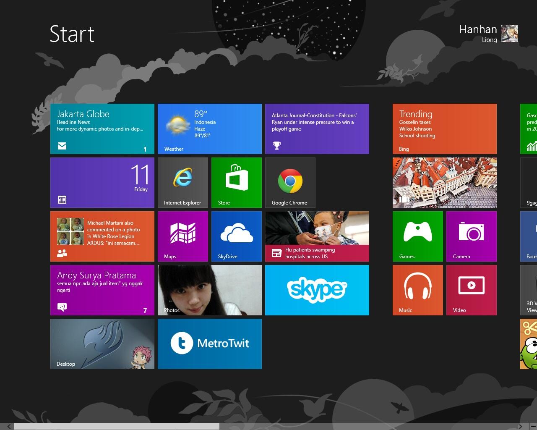Launch Google Chrome
The image size is (537, 430).
pyautogui.click(x=290, y=183)
